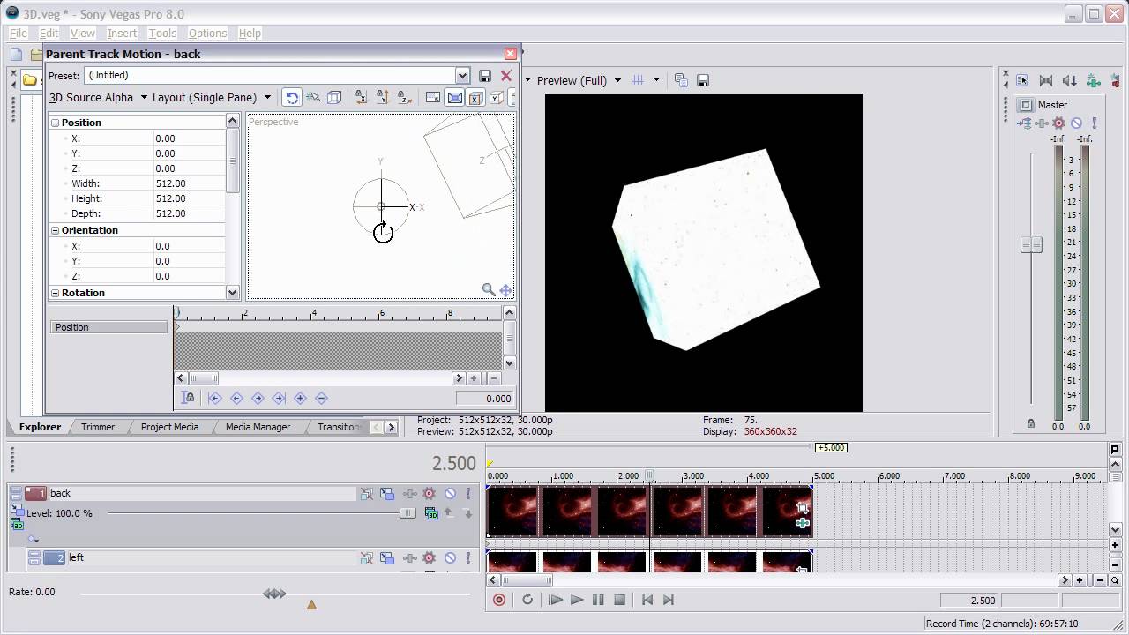This screenshot has width=1129, height=635.
Task: Click the zoom magnifier in track motion workspace
Action: click(488, 289)
